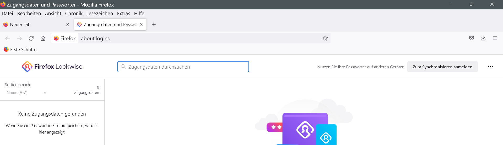The width and height of the screenshot is (503, 145).
Task: Open the Hilfe menu
Action: tap(139, 13)
